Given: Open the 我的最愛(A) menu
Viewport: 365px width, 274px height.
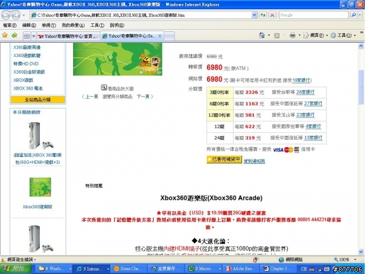Looking at the screenshot, I should coord(73,25).
